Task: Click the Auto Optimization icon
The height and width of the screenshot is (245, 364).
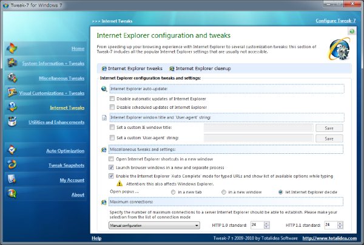Action: [x=12, y=150]
